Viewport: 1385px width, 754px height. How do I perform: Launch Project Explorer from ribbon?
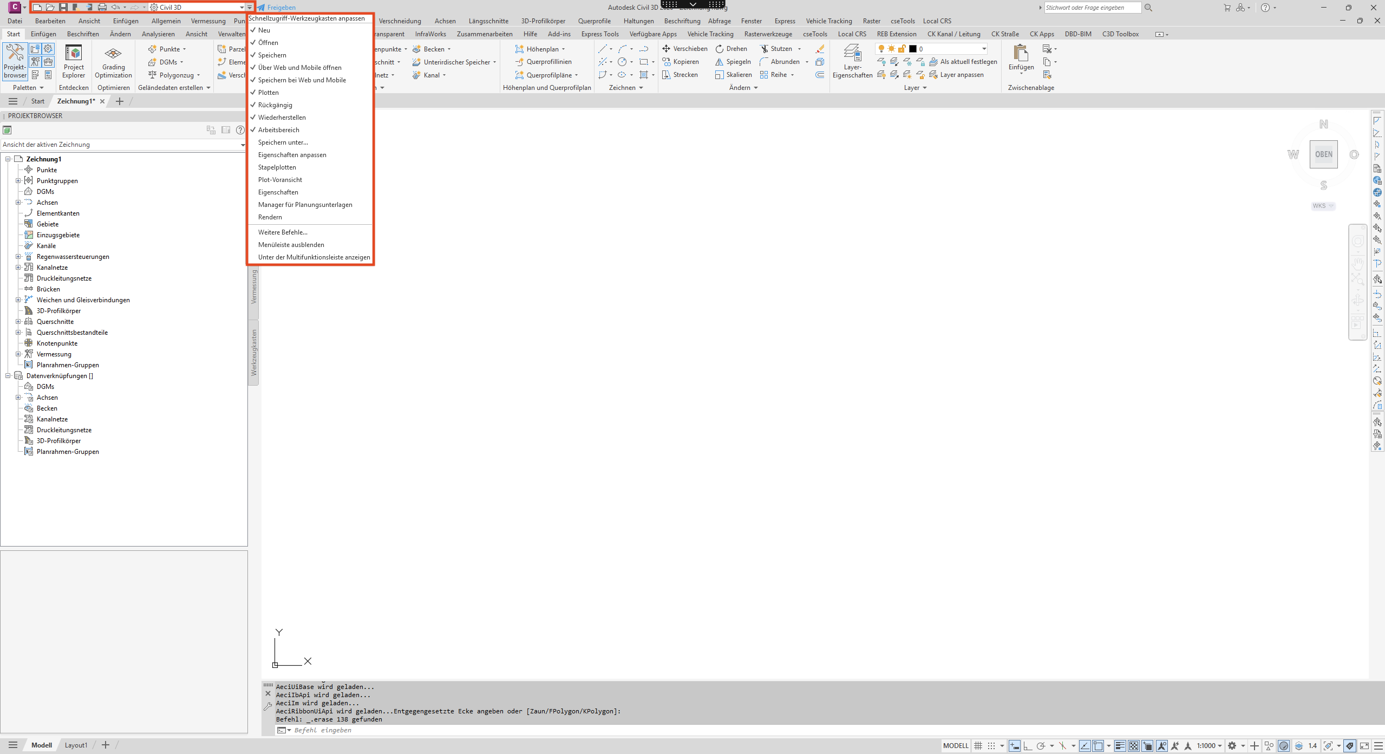coord(74,61)
